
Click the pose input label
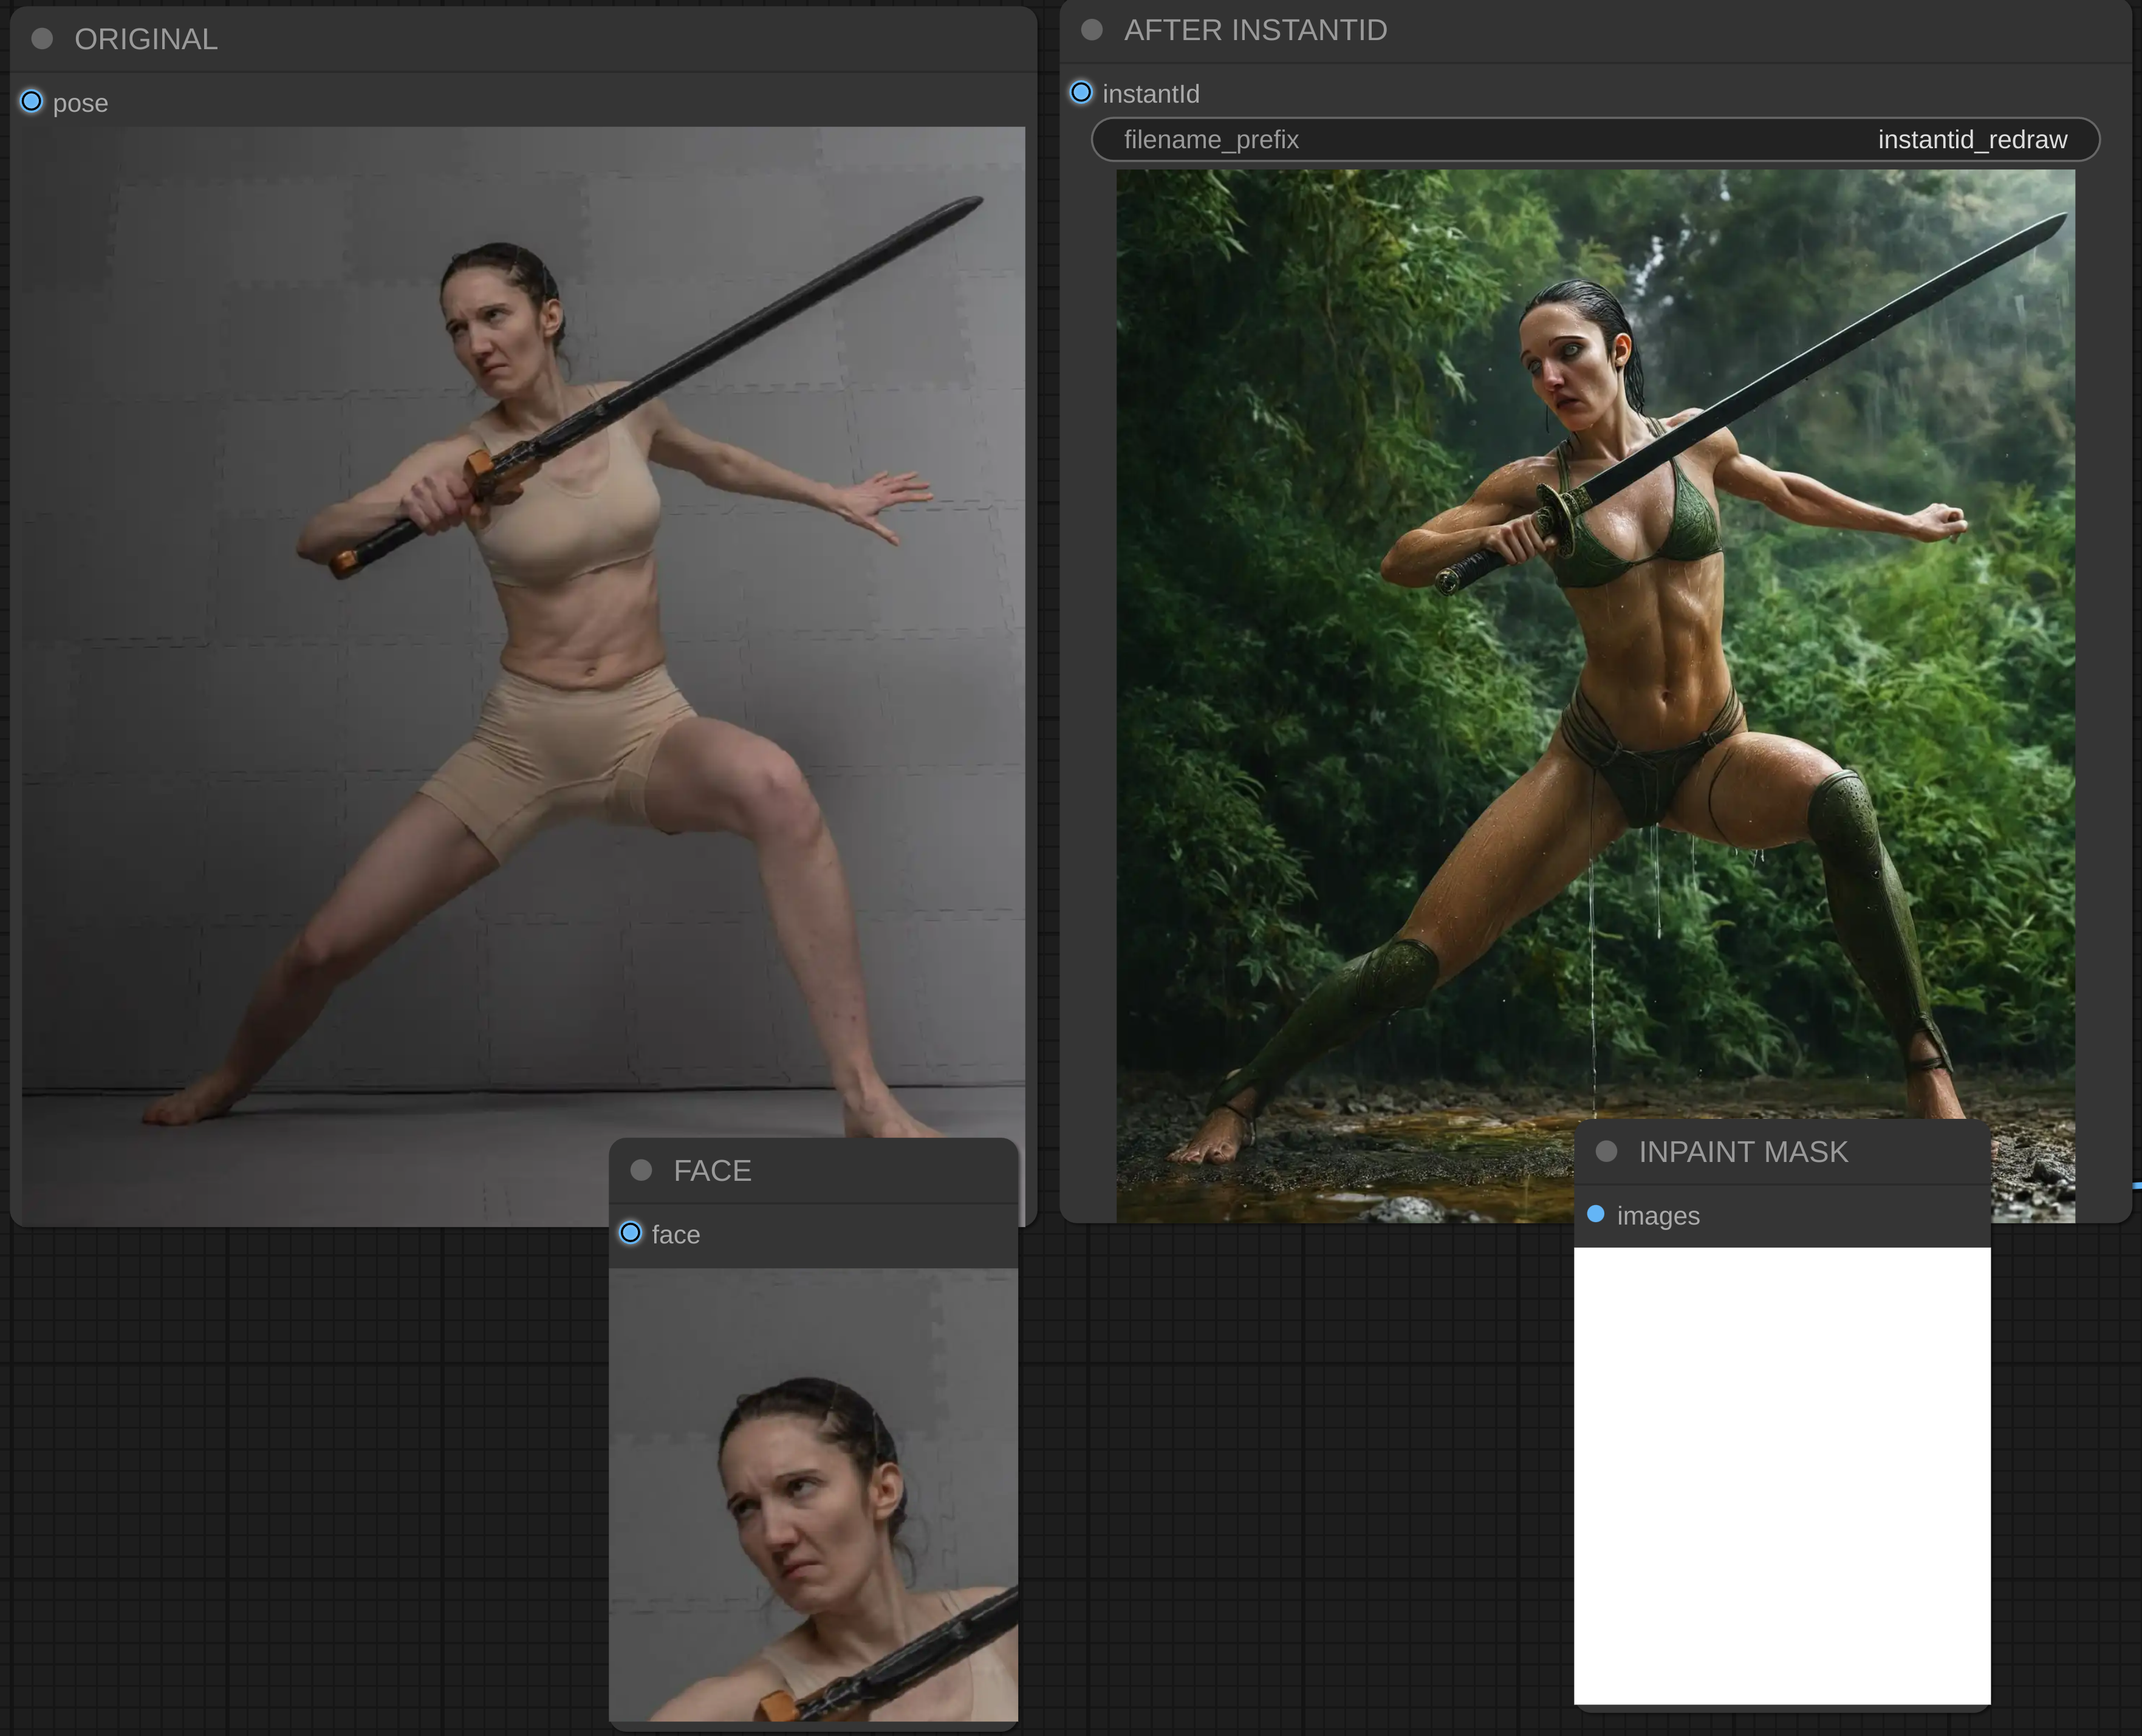[80, 103]
